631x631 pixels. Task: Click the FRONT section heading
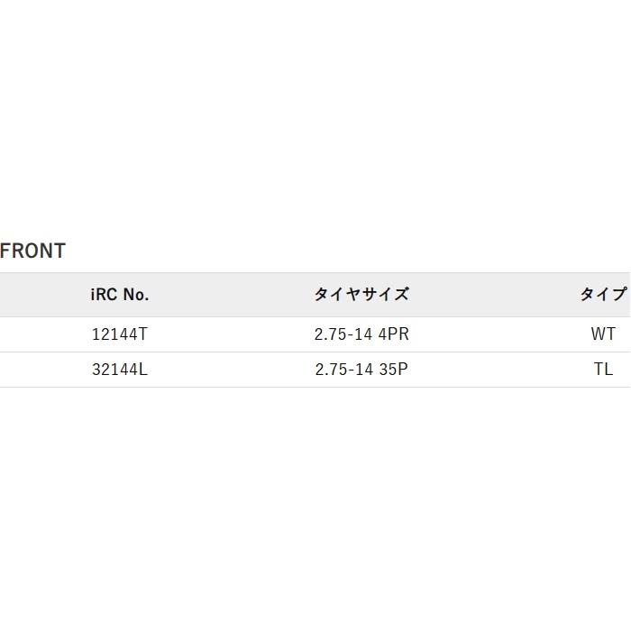pyautogui.click(x=32, y=251)
